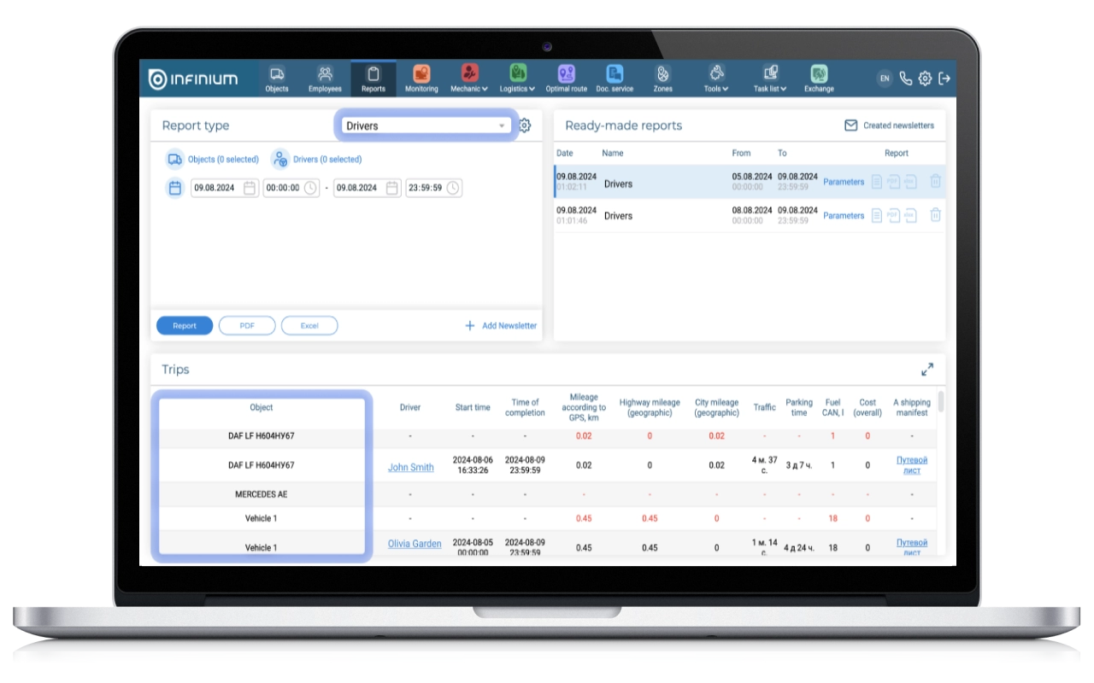Click the Monitoring icon in top bar
Image resolution: width=1094 pixels, height=683 pixels.
tap(421, 74)
